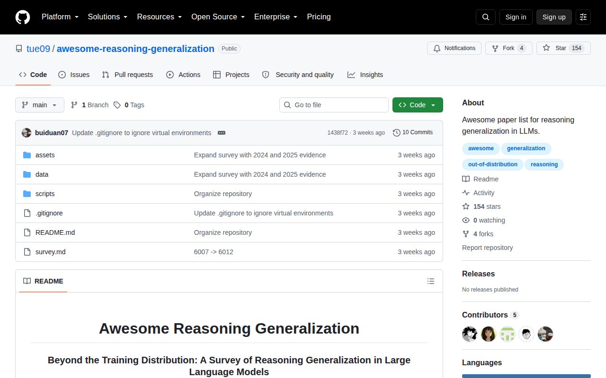
Task: Click the Report repository link
Action: (487, 248)
